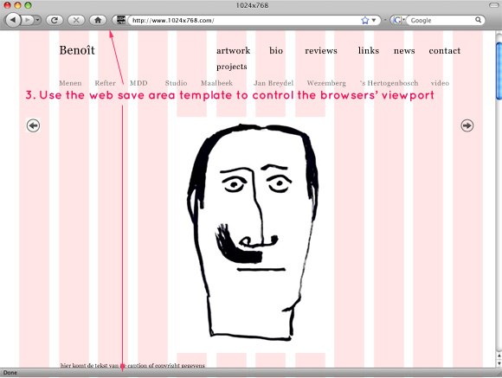Open the bio menu item
Image resolution: width=502 pixels, height=378 pixels.
[276, 50]
